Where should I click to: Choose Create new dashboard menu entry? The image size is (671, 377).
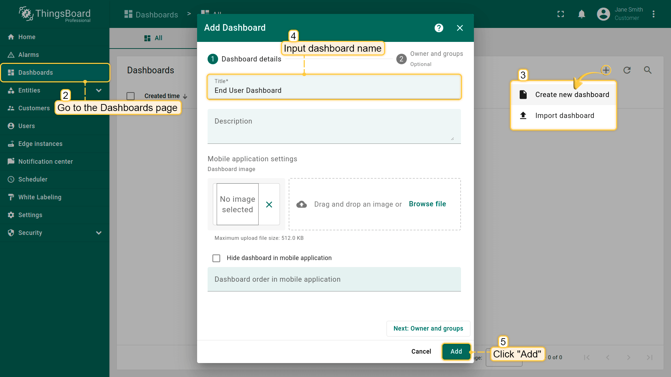tap(572, 95)
